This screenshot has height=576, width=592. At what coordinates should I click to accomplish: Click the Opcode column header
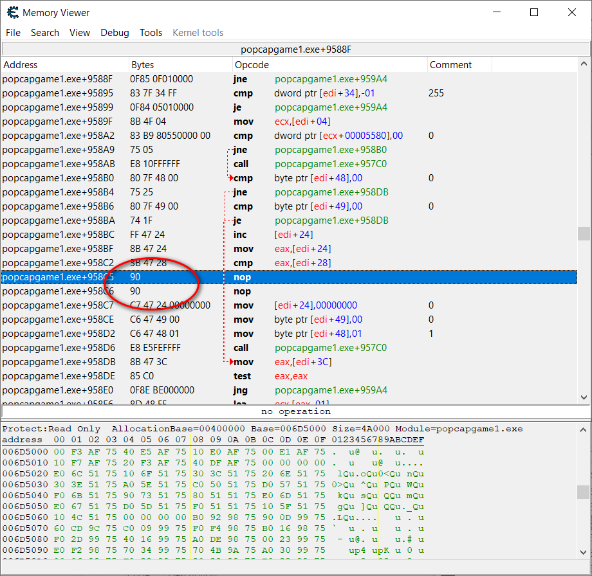[x=330, y=65]
